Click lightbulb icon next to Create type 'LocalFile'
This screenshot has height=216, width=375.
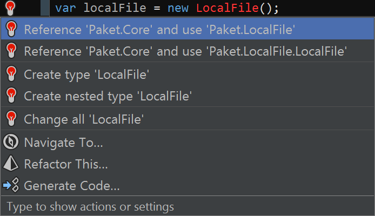pyautogui.click(x=11, y=73)
